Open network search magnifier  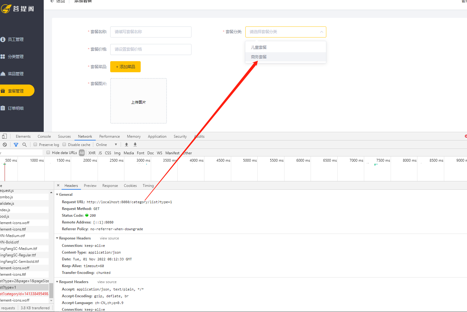click(x=25, y=144)
